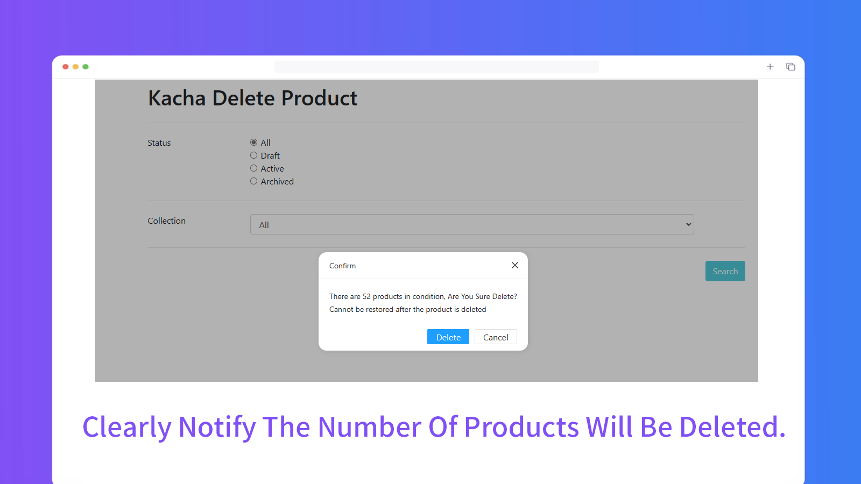Click the warning text about 52 products
861x484 pixels.
(x=423, y=296)
